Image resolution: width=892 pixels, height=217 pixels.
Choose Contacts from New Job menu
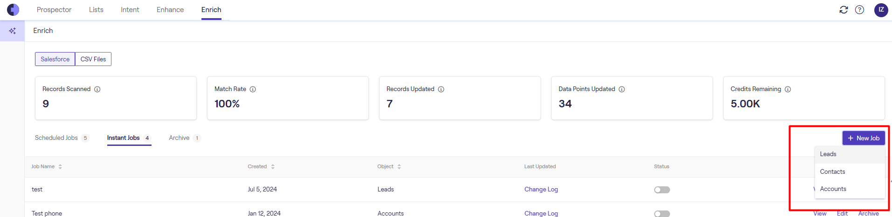(832, 171)
